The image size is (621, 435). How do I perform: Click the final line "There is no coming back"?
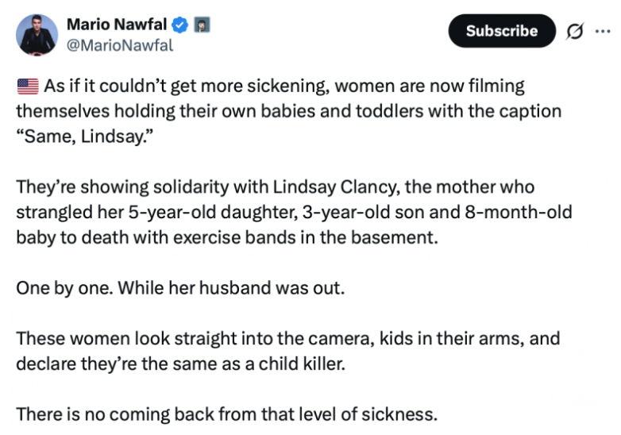pos(227,414)
